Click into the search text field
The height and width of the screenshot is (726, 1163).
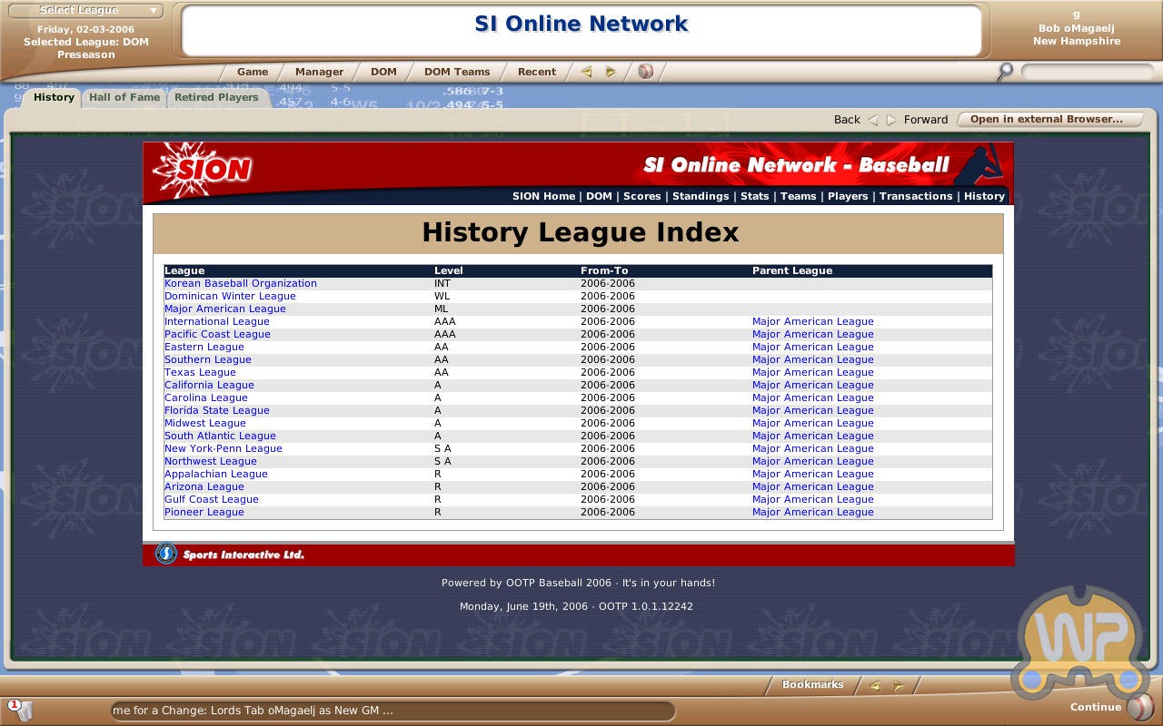pyautogui.click(x=1087, y=72)
